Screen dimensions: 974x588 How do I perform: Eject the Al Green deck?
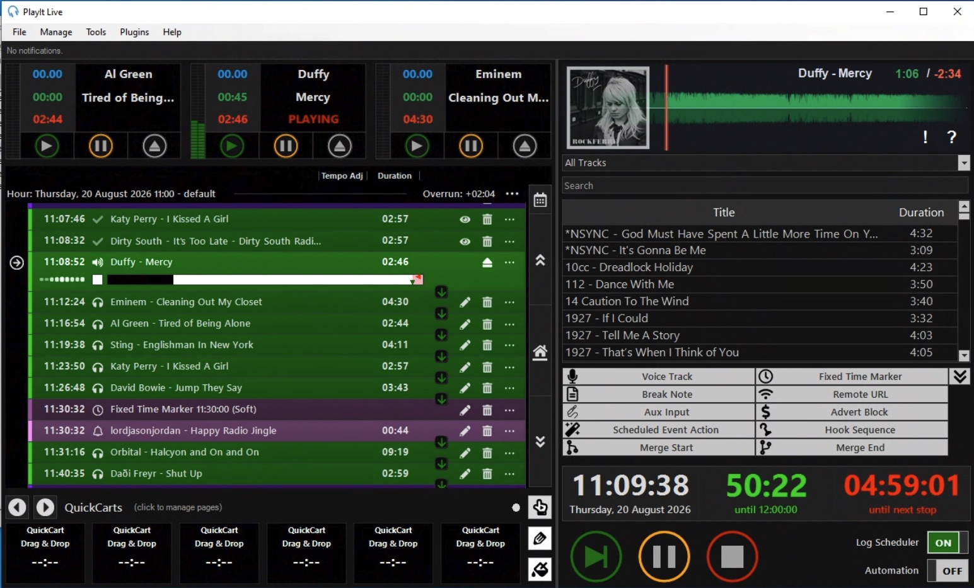[154, 146]
